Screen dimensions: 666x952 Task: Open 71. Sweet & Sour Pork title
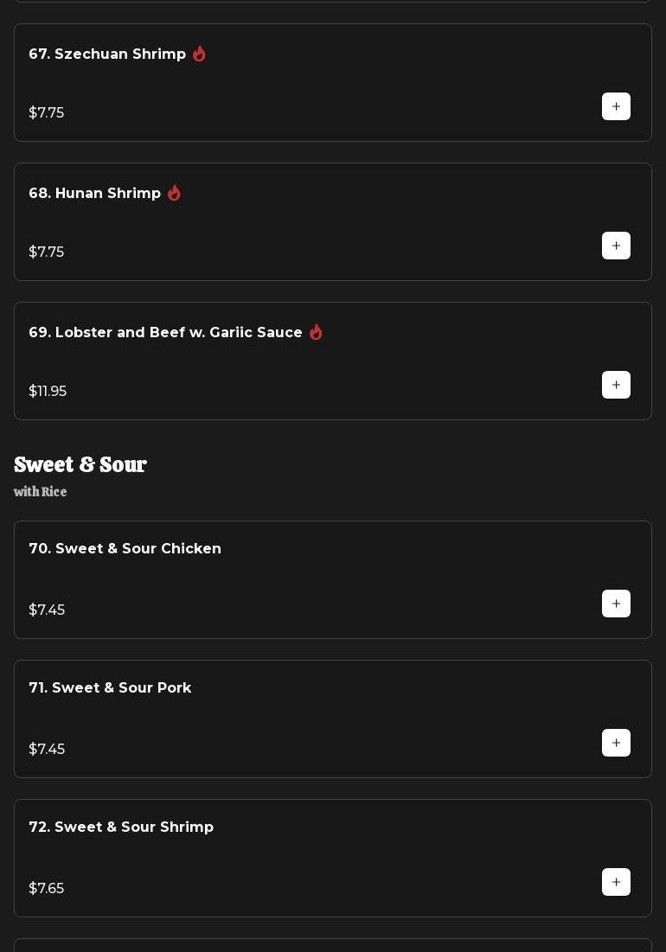[x=110, y=687]
